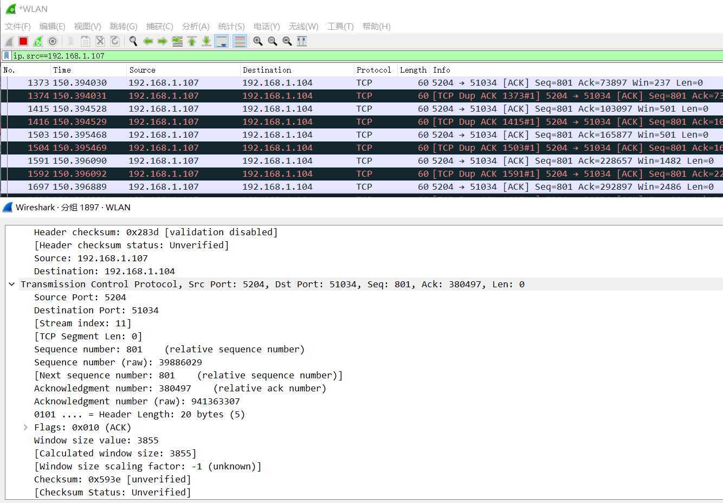Image resolution: width=723 pixels, height=503 pixels.
Task: Select the Stream index: 11 line
Action: 82,323
